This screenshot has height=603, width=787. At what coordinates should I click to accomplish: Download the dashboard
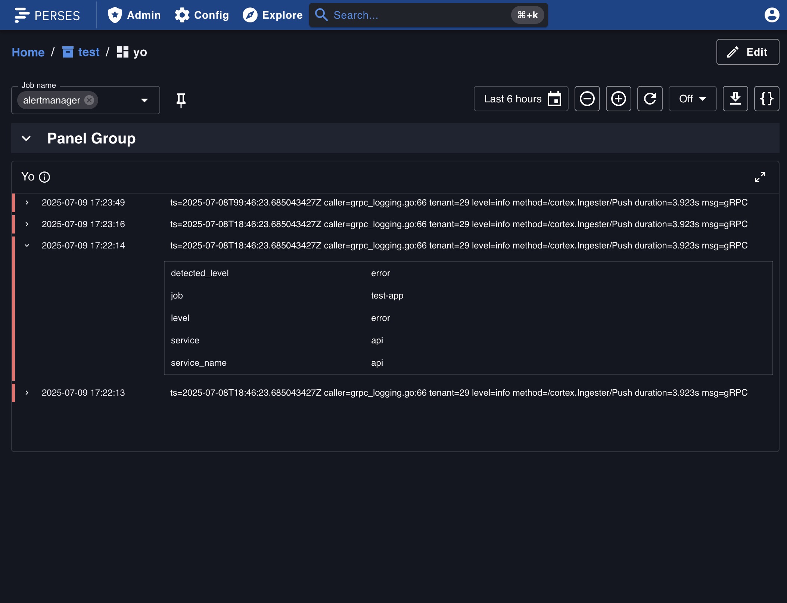[735, 99]
